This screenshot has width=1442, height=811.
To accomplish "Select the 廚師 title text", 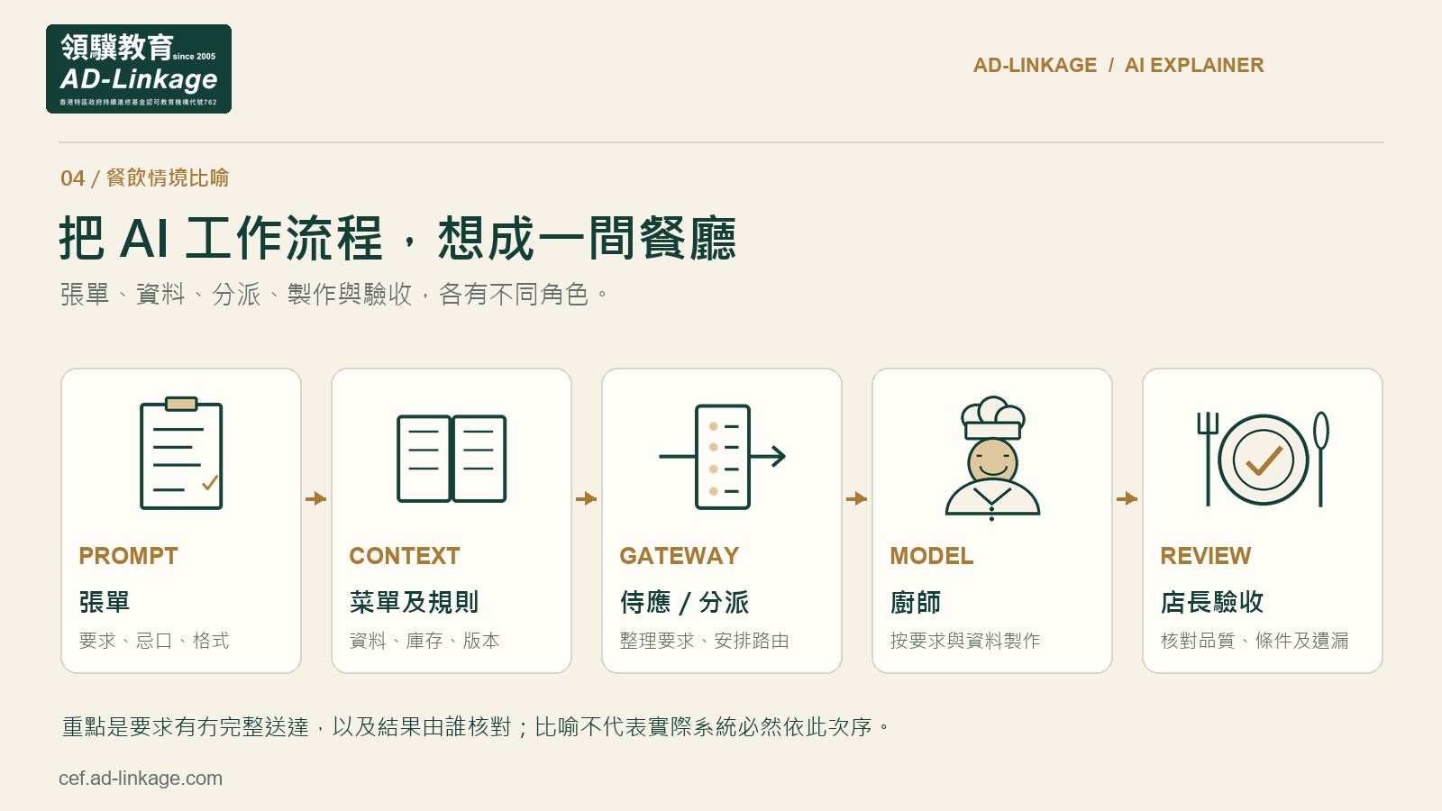I will (x=916, y=602).
